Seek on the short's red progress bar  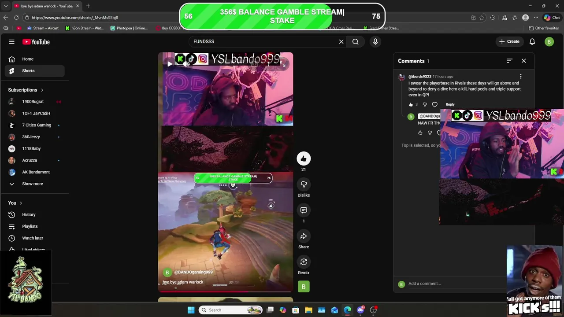(x=226, y=291)
